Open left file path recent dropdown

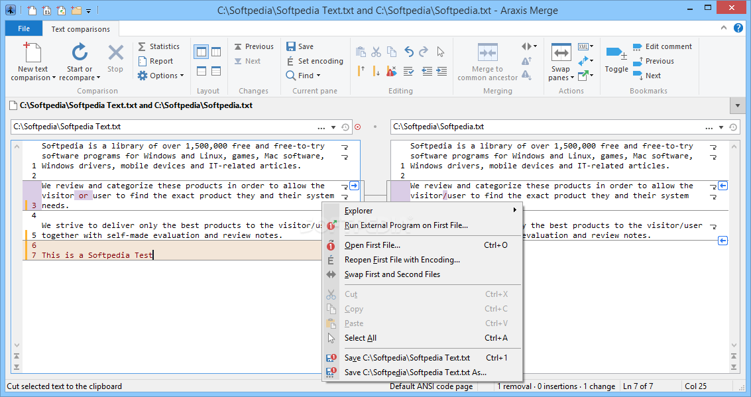click(x=333, y=127)
